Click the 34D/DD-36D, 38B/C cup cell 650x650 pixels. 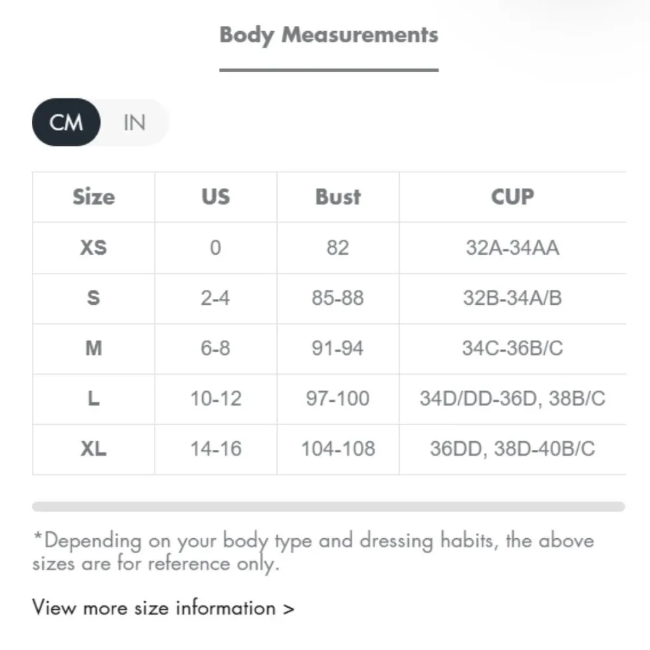(x=512, y=398)
